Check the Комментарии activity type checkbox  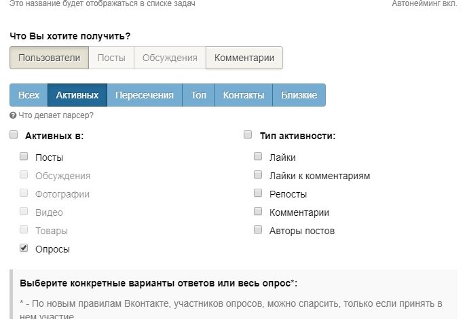pos(258,212)
